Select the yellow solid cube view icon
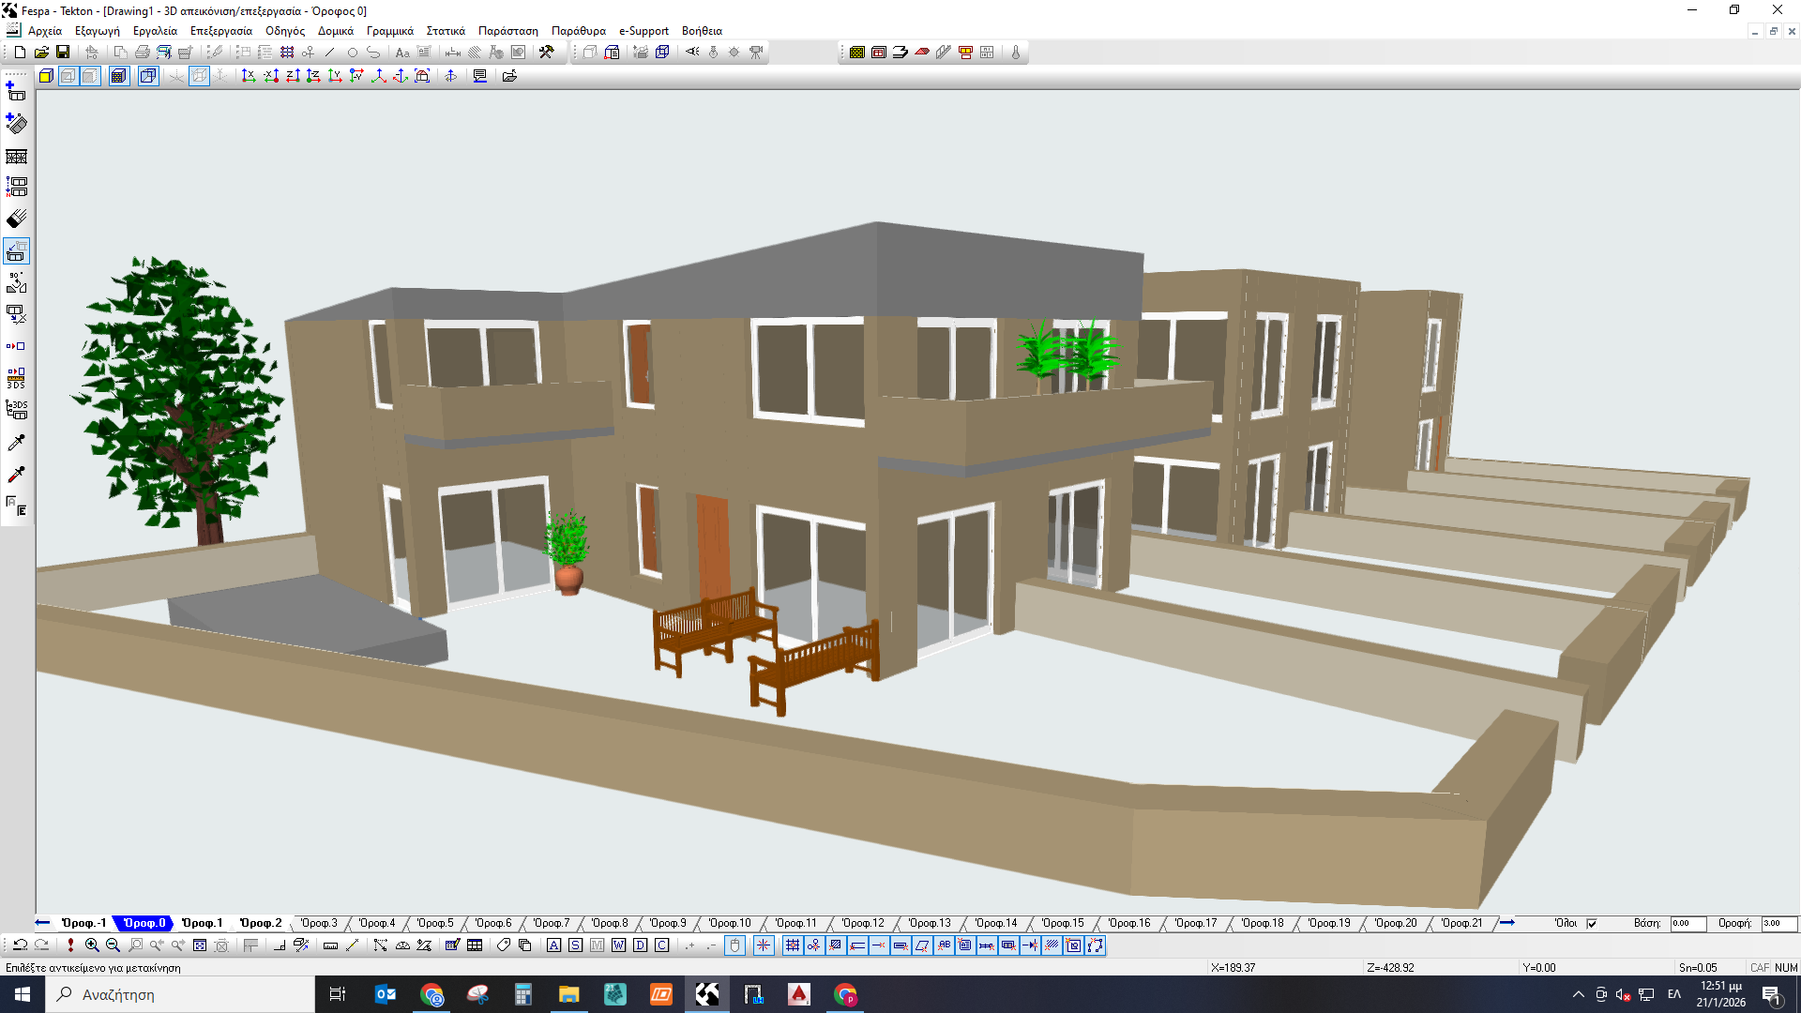Image resolution: width=1801 pixels, height=1013 pixels. click(46, 76)
